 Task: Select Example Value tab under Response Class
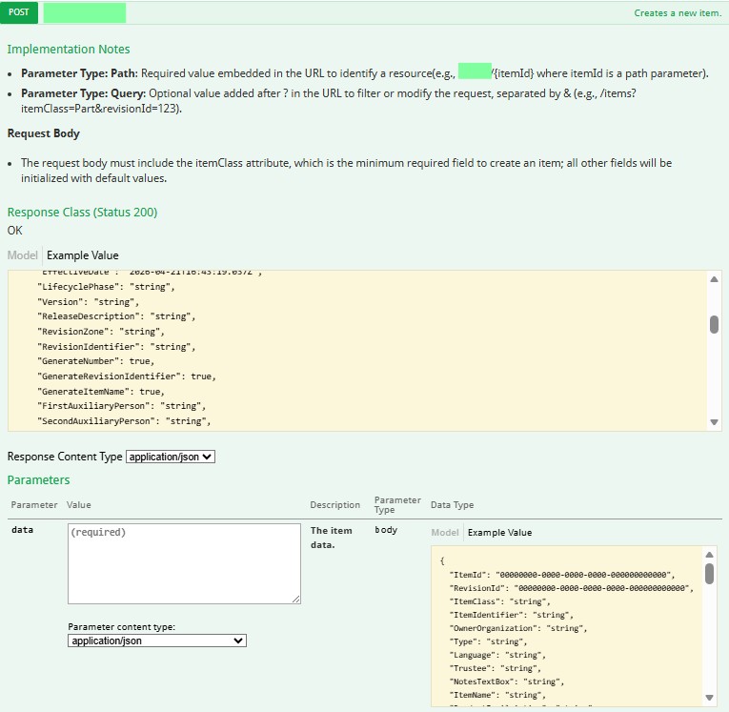(83, 255)
